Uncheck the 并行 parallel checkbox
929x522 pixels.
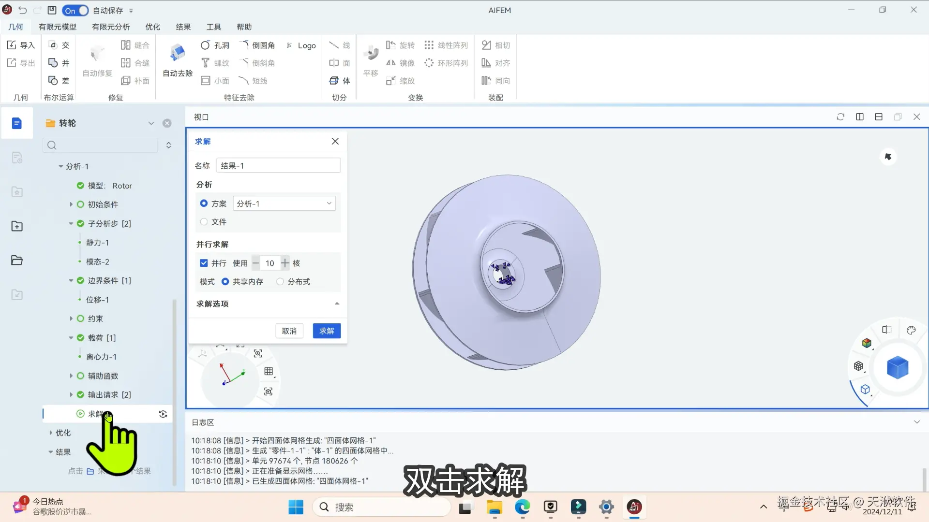[x=204, y=263]
